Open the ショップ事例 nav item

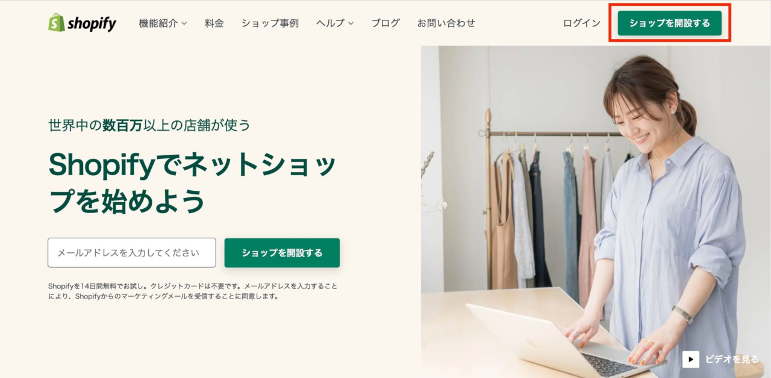(270, 23)
